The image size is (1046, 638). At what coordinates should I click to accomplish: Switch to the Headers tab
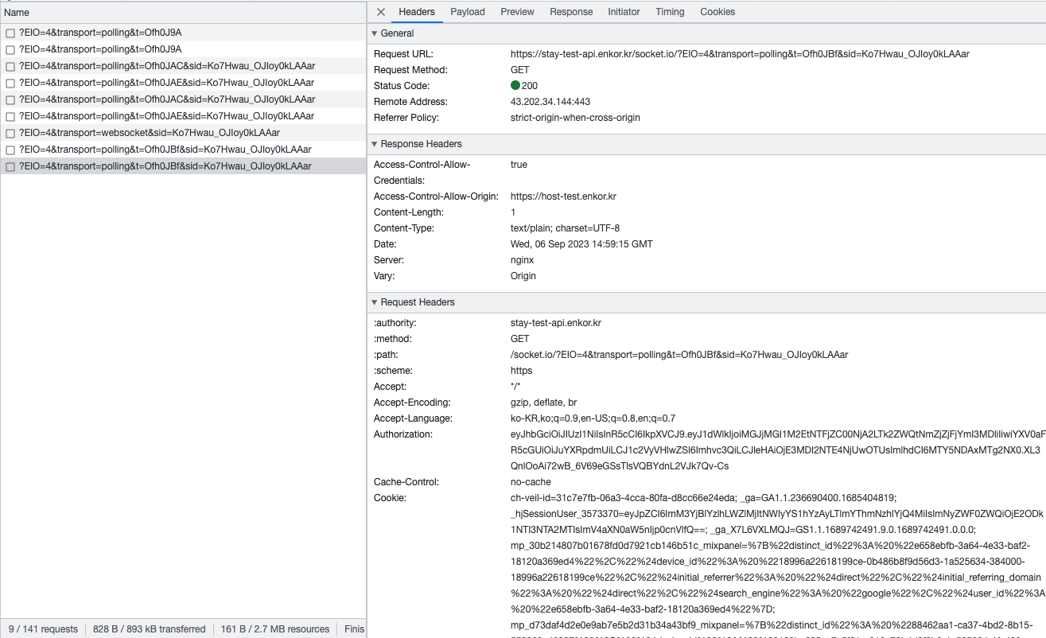[417, 12]
